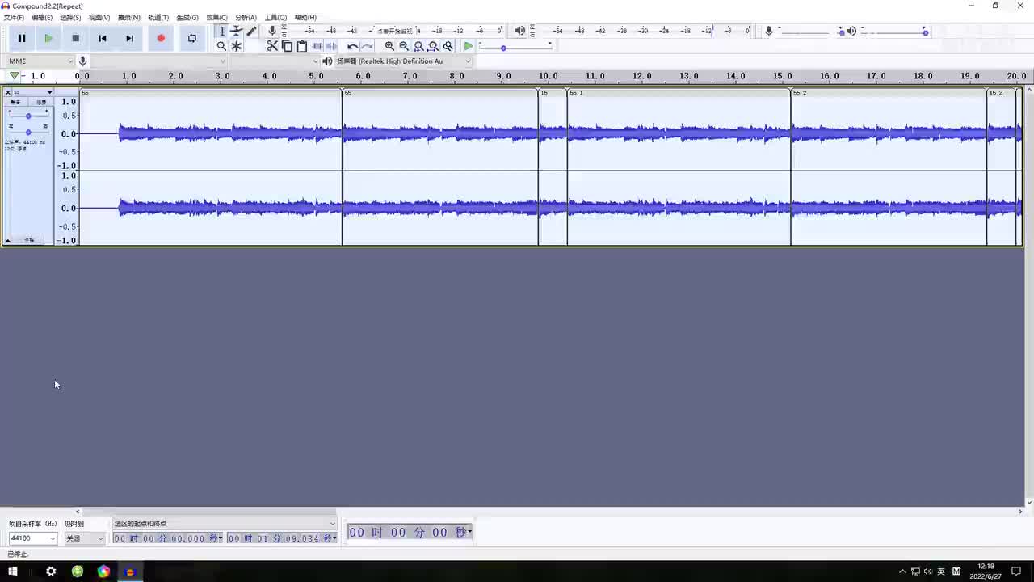Click the track Select button

tap(29, 241)
